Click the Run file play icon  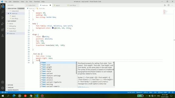[x=165, y=5]
